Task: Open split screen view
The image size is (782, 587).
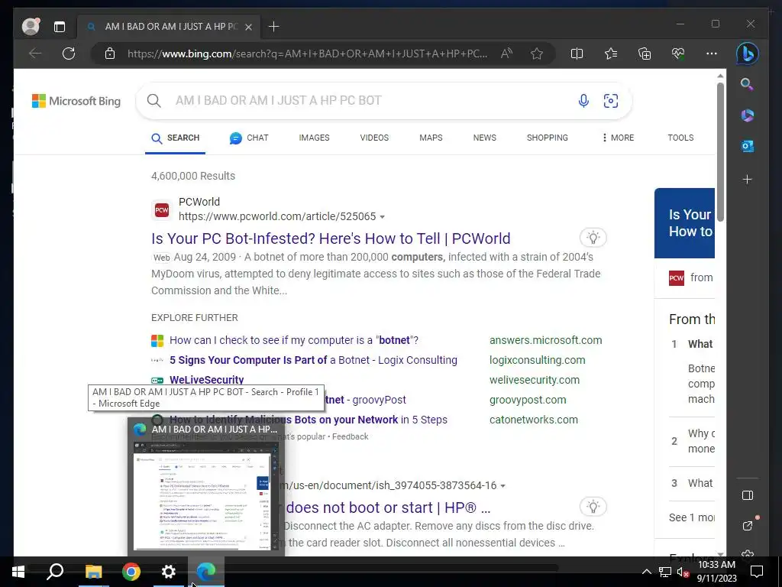Action: pos(577,54)
